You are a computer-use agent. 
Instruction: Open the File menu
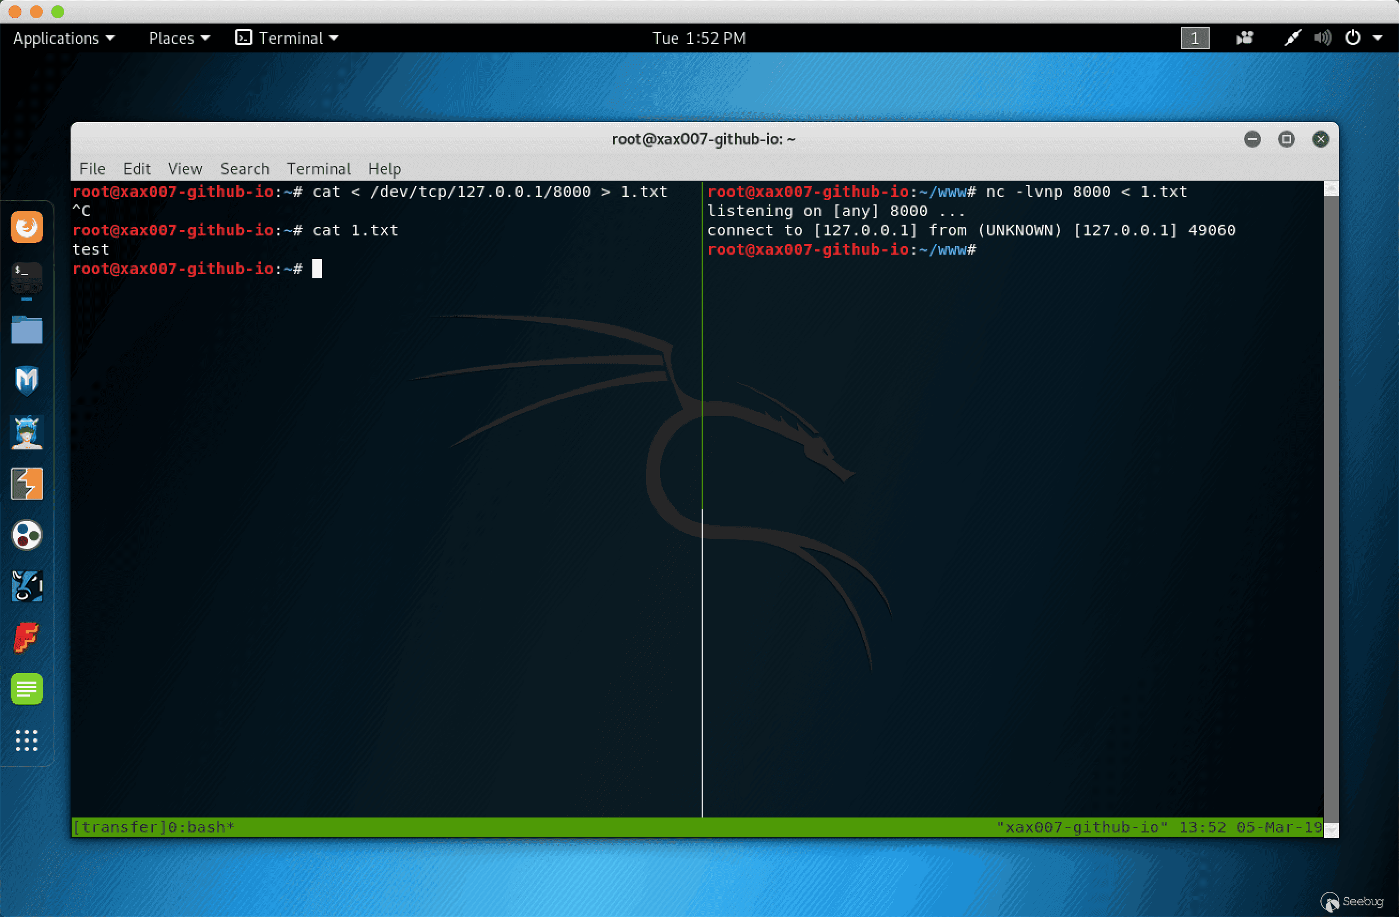[x=93, y=169]
